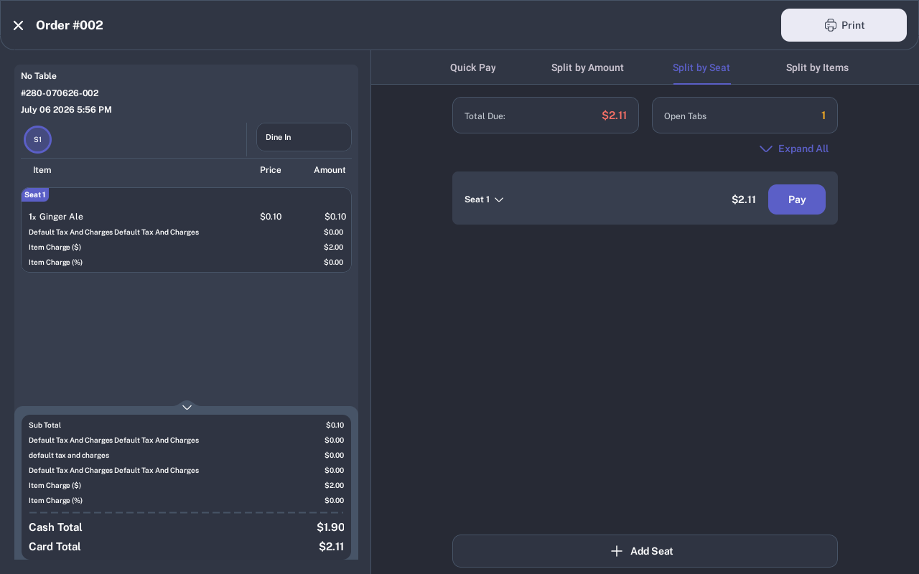919x574 pixels.
Task: Switch to the Quick Pay tab
Action: pos(473,67)
